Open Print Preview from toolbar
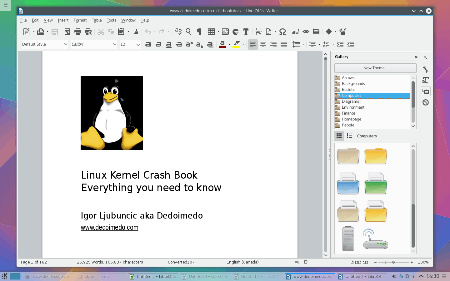This screenshot has height=281, width=450. [88, 32]
